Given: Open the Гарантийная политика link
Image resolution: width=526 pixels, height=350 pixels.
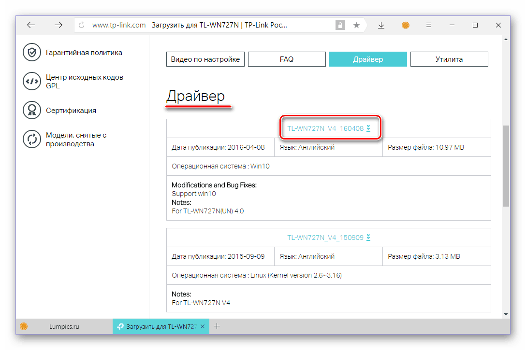Looking at the screenshot, I should (84, 53).
